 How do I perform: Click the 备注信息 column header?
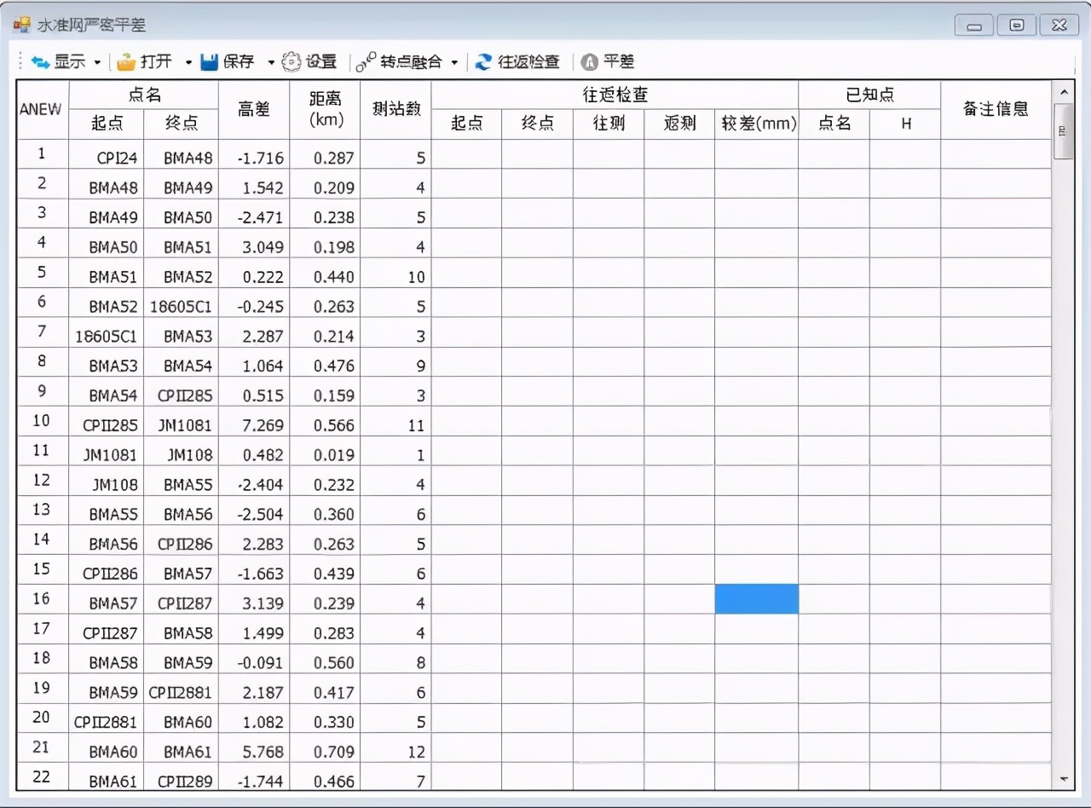click(x=995, y=109)
